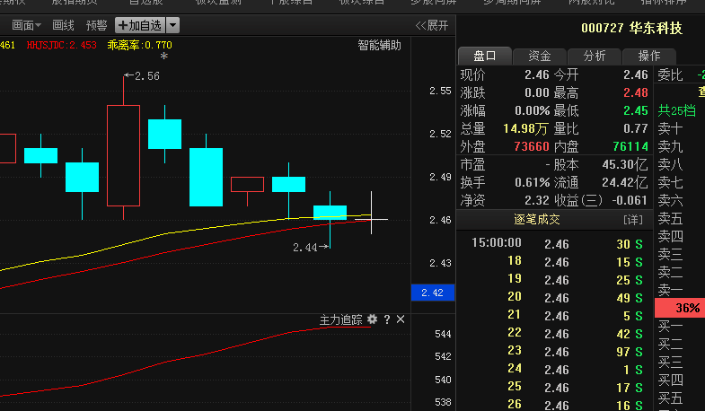The height and width of the screenshot is (411, 705).
Task: Click the 流通 value 24.42亿
Action: [x=624, y=183]
